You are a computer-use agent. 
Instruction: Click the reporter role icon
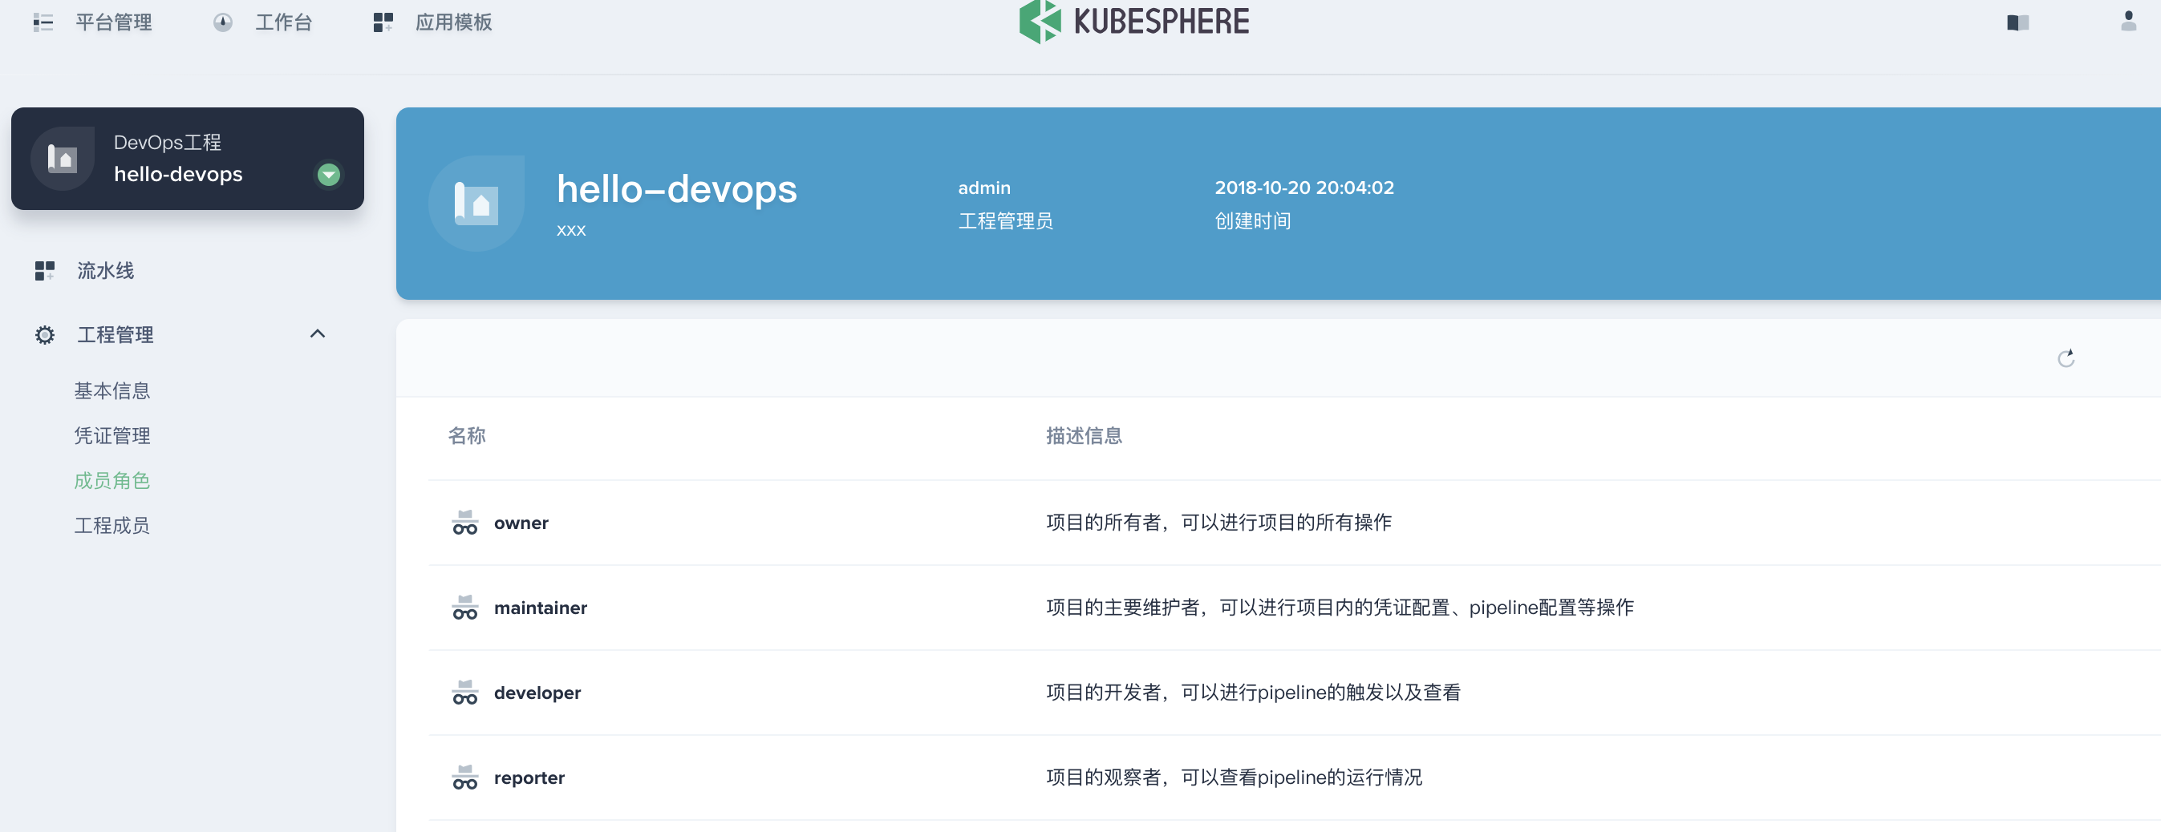[x=464, y=778]
